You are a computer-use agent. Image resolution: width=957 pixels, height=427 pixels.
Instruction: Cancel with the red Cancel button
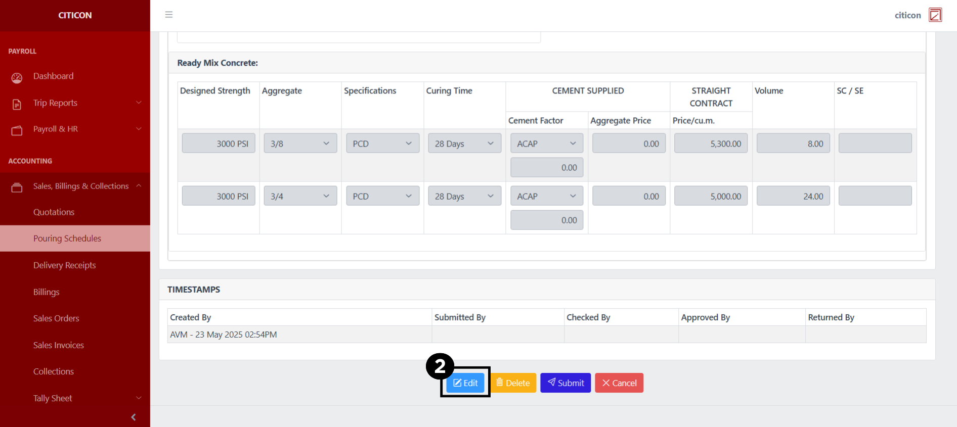coord(619,383)
